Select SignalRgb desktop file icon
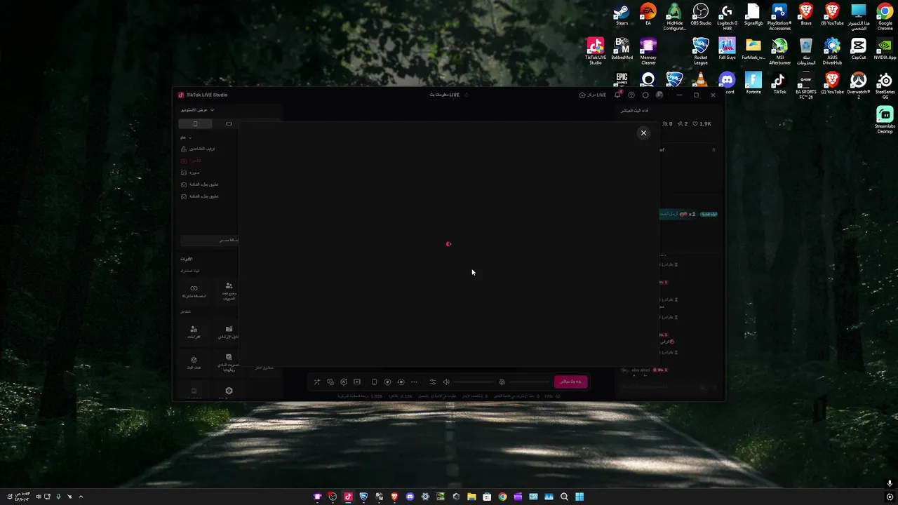Image resolution: width=898 pixels, height=505 pixels. click(753, 15)
